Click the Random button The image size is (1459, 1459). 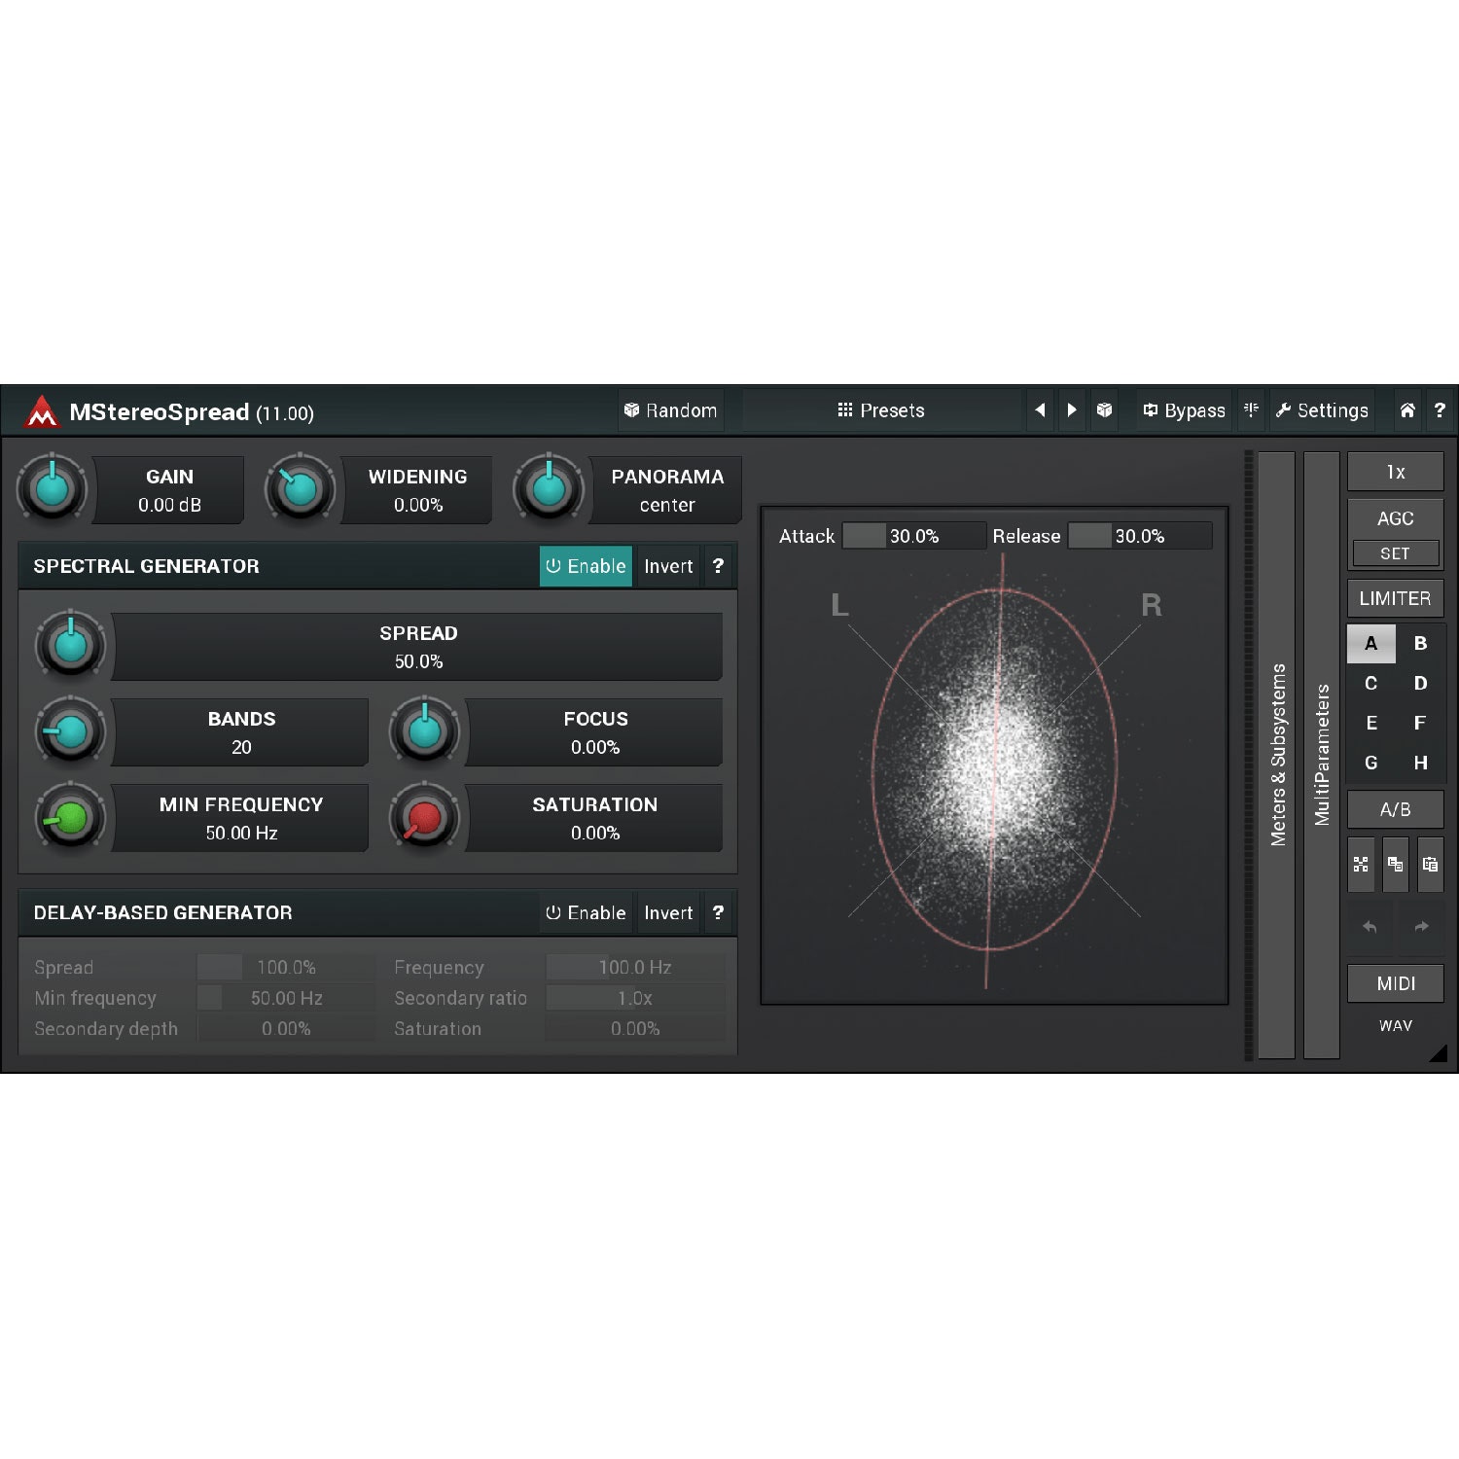coord(671,410)
